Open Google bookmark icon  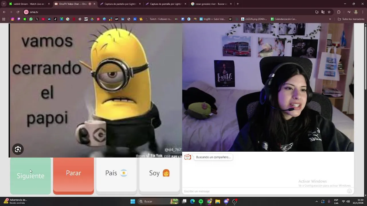68,19
